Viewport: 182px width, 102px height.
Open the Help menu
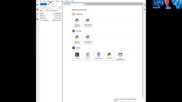point(72,1)
